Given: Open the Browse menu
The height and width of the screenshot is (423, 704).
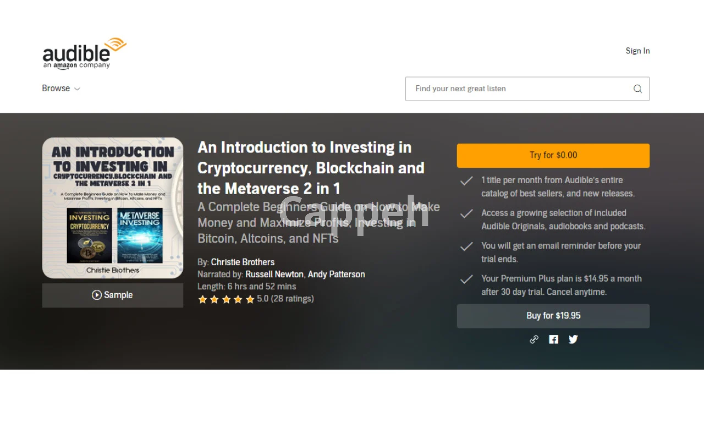Looking at the screenshot, I should click(x=61, y=88).
